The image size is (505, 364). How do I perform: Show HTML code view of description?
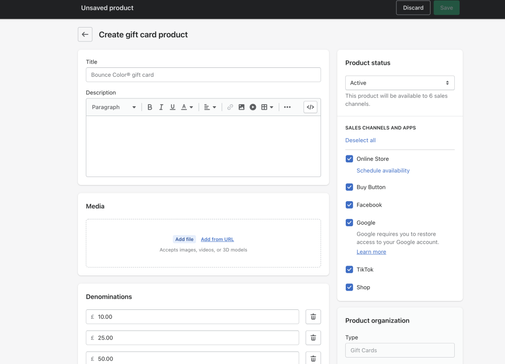click(311, 107)
